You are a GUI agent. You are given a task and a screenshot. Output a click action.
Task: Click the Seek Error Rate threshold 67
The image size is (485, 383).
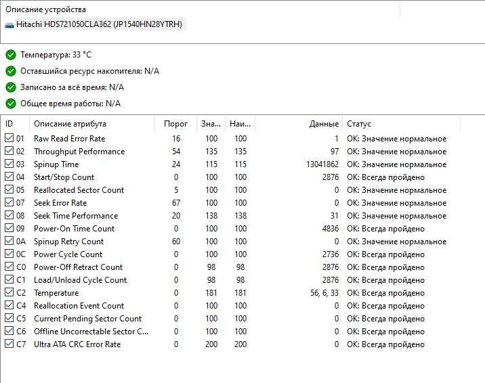[x=176, y=203]
